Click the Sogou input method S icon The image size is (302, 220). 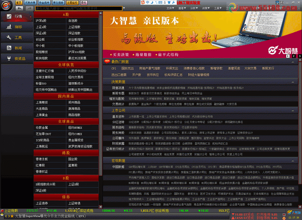coord(143,2)
